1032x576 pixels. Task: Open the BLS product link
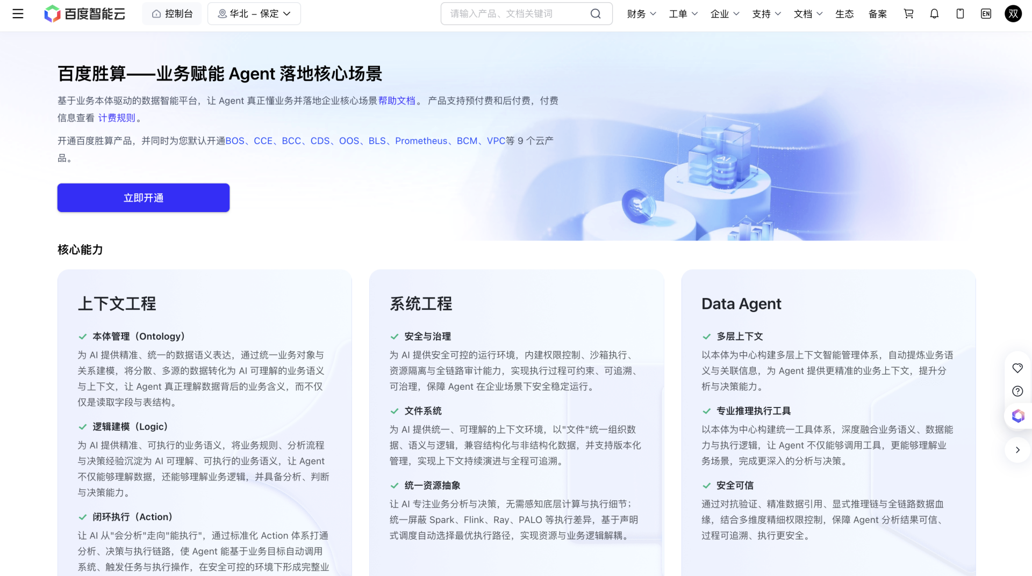tap(377, 141)
